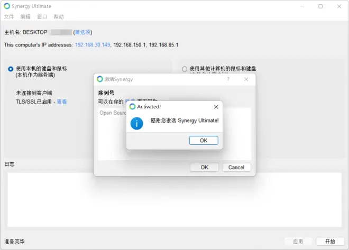Select 使用其他计算机的鼠标和键盘 client radio button
The image size is (349, 250).
[185, 69]
